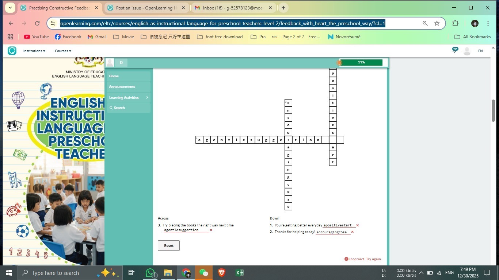
Task: Open site information icon in address bar
Action: (53, 23)
